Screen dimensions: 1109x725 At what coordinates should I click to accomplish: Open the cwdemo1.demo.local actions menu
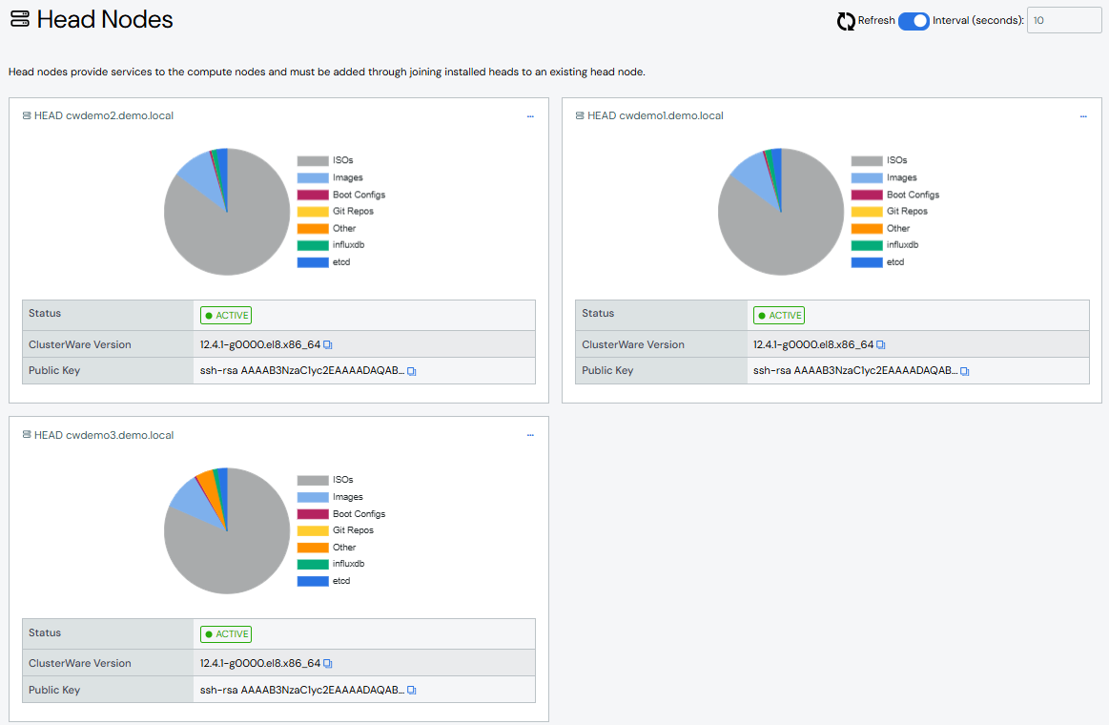[1083, 116]
